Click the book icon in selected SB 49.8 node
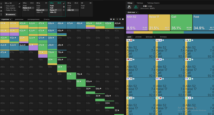Screen dimensions: 214x115 [64, 10]
